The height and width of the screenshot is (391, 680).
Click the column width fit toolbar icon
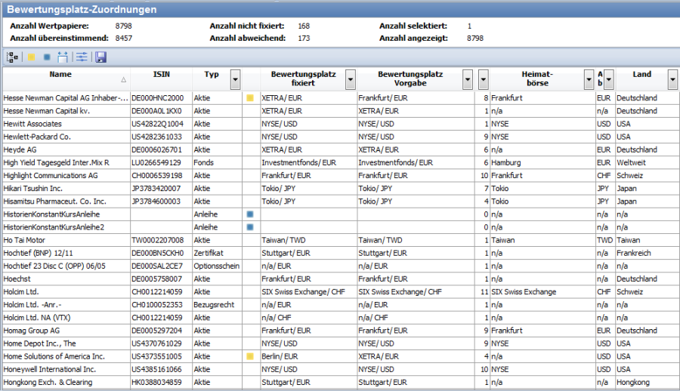click(63, 57)
